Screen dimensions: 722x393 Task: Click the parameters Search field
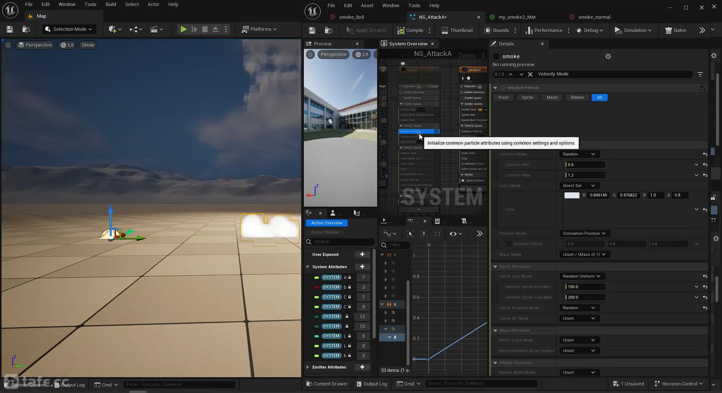click(340, 242)
